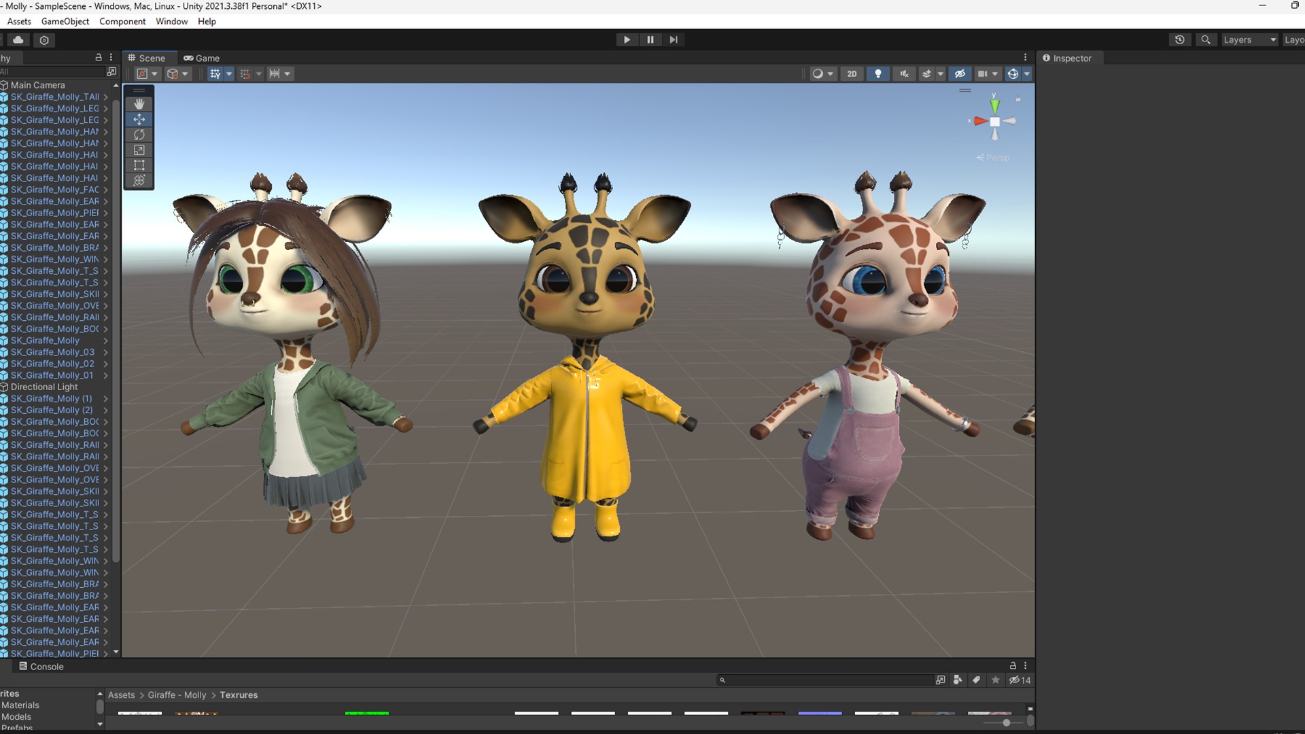Image resolution: width=1305 pixels, height=734 pixels.
Task: Open the Window menu
Action: (171, 21)
